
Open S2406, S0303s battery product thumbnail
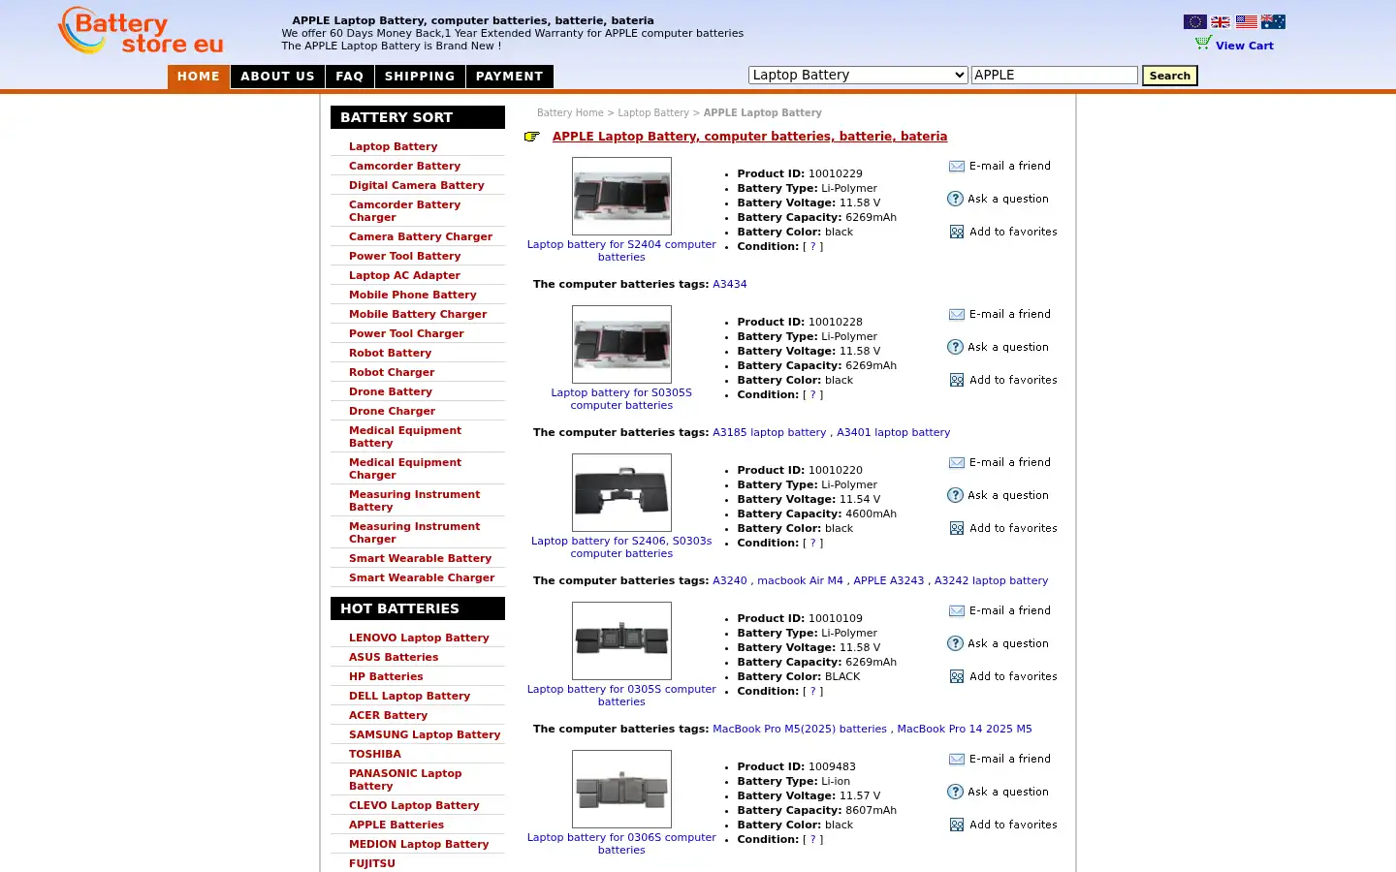click(x=621, y=492)
